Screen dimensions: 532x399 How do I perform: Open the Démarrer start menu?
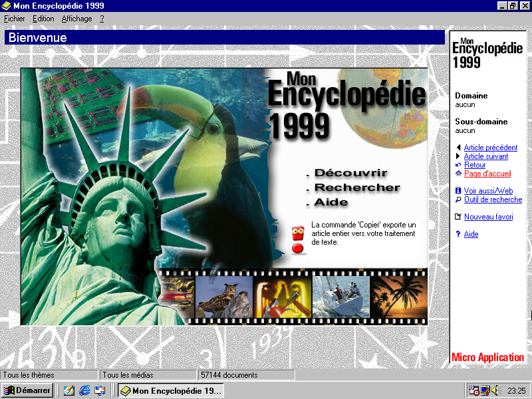pos(27,390)
